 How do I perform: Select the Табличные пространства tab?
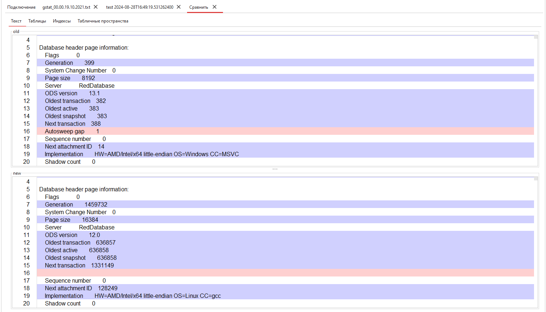pos(103,21)
